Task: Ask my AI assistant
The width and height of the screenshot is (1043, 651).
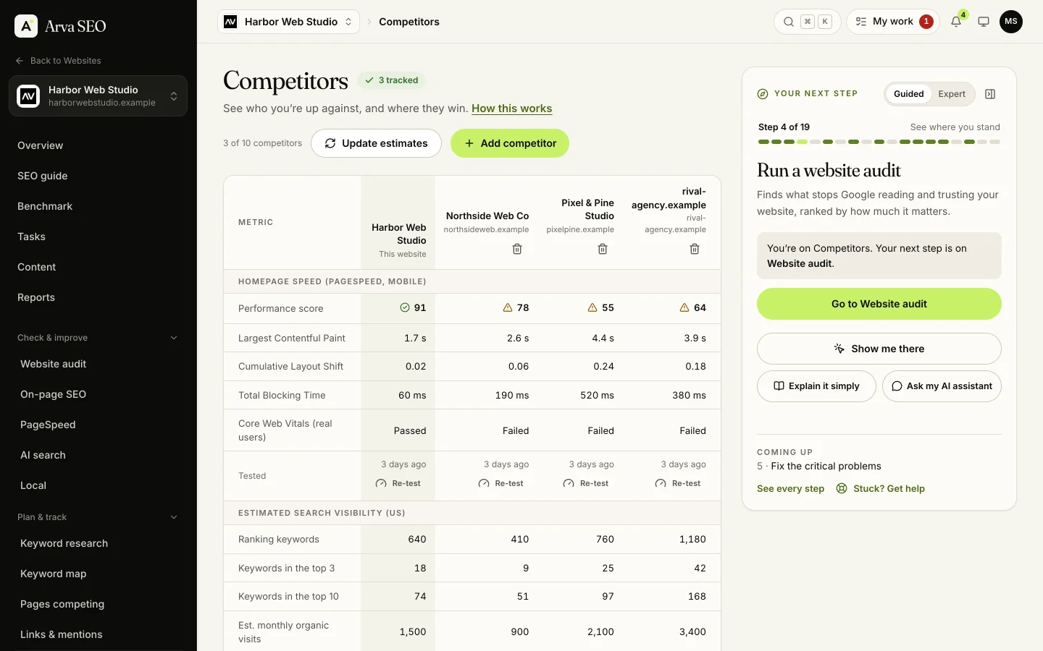Action: [942, 386]
